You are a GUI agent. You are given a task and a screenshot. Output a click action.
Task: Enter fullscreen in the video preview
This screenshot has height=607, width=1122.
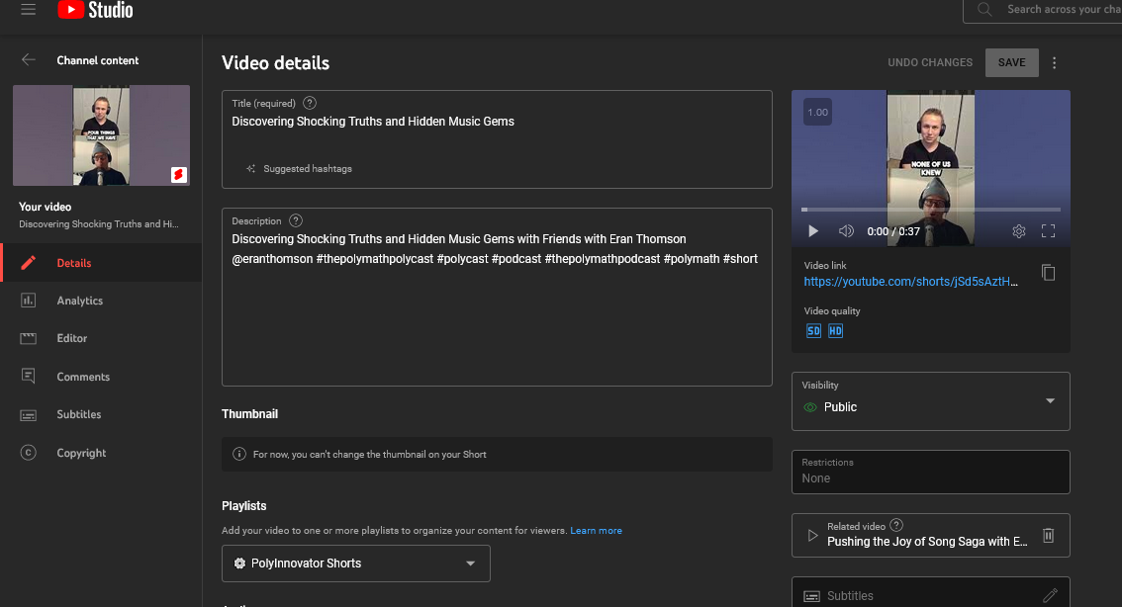[1049, 231]
